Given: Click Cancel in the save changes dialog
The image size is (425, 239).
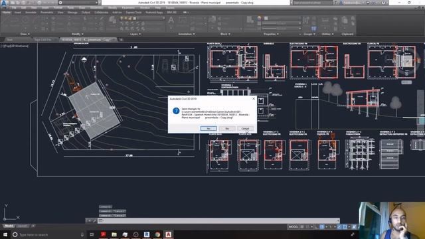Looking at the screenshot, I should [245, 128].
